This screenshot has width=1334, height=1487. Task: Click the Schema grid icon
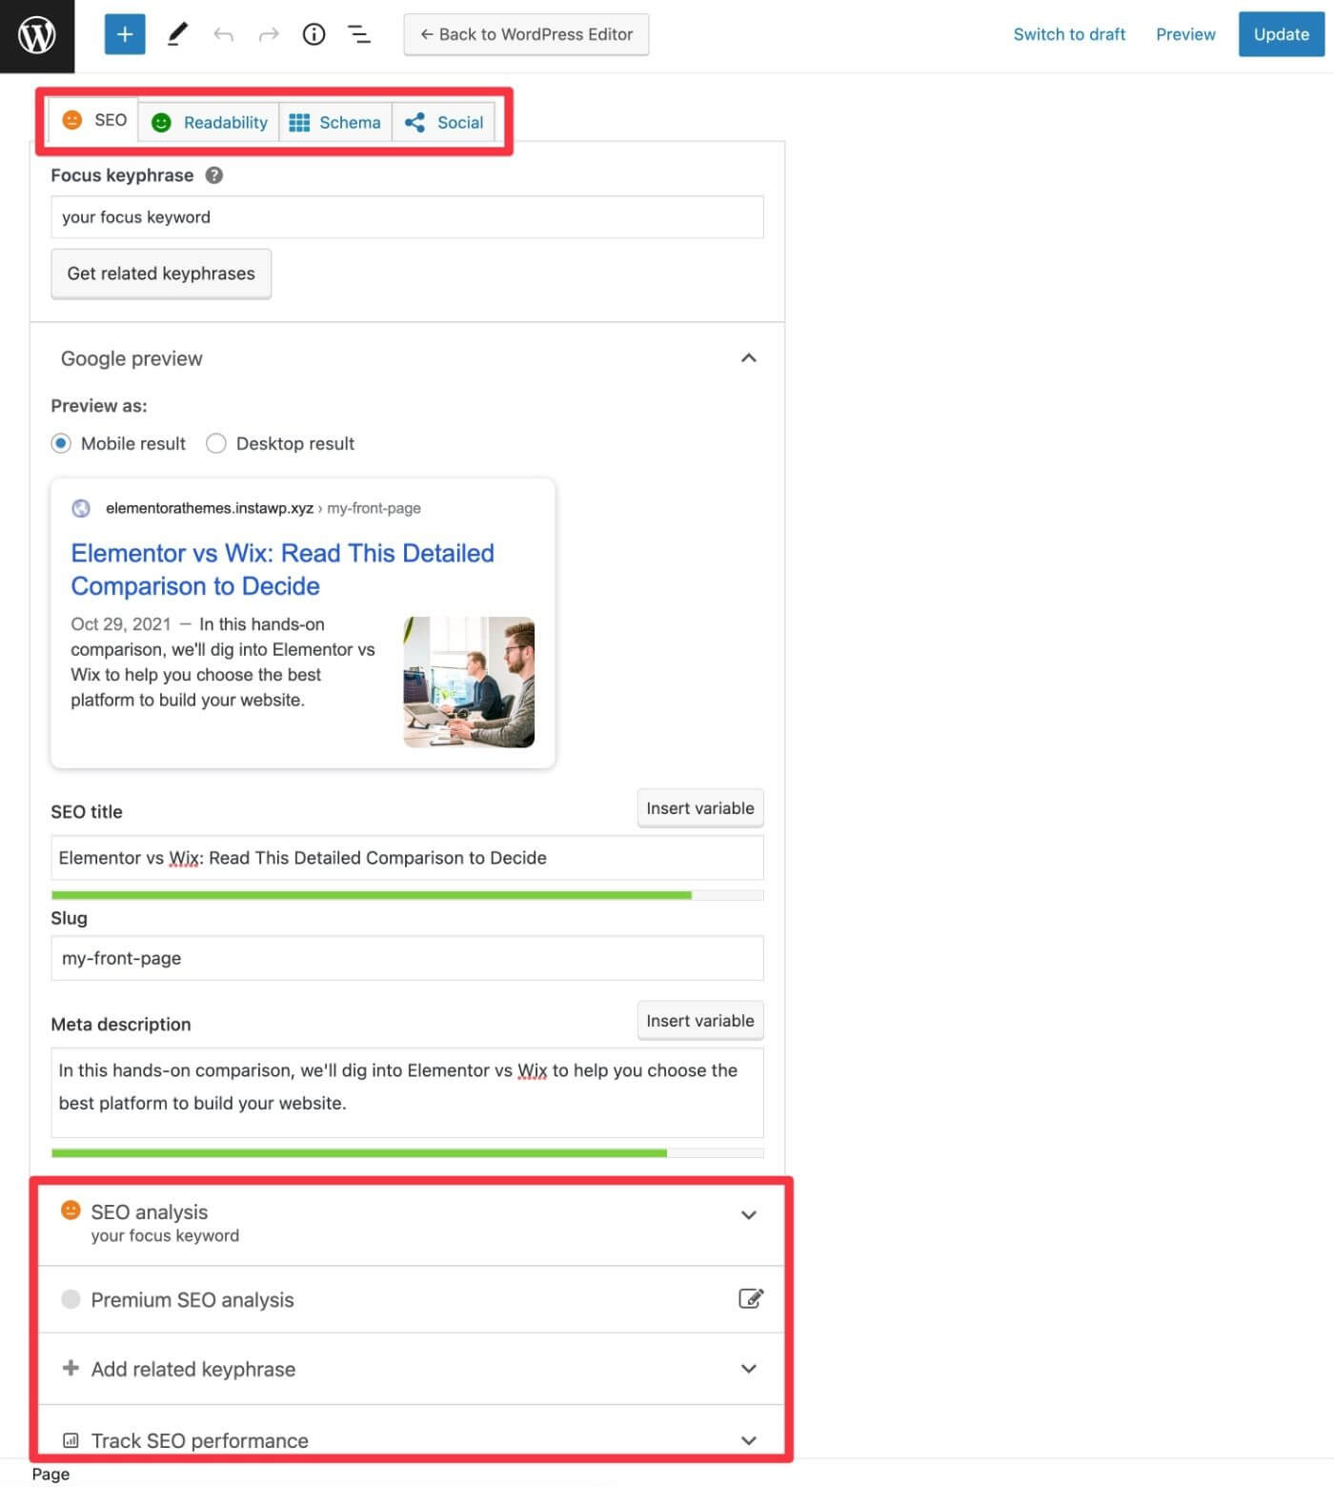(299, 122)
